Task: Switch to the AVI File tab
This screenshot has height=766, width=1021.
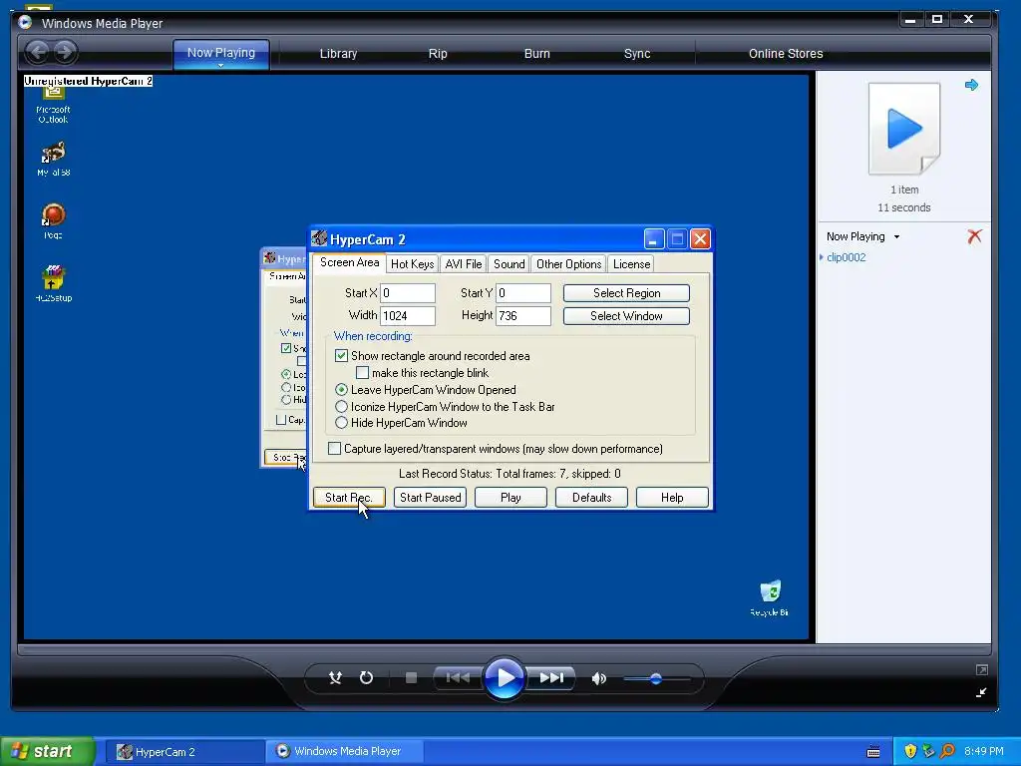Action: (463, 263)
